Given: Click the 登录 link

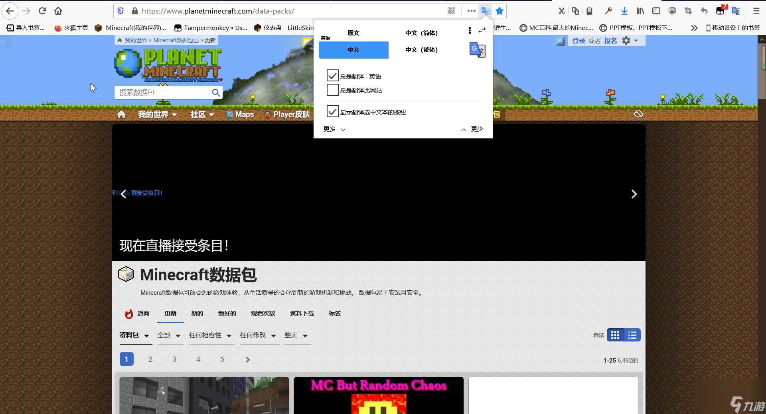Looking at the screenshot, I should tap(578, 40).
